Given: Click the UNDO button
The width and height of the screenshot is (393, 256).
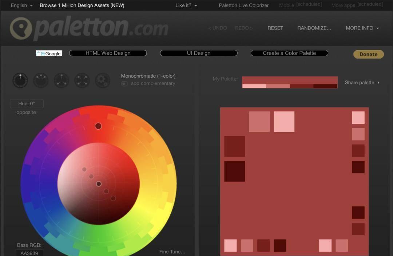Looking at the screenshot, I should point(217,28).
